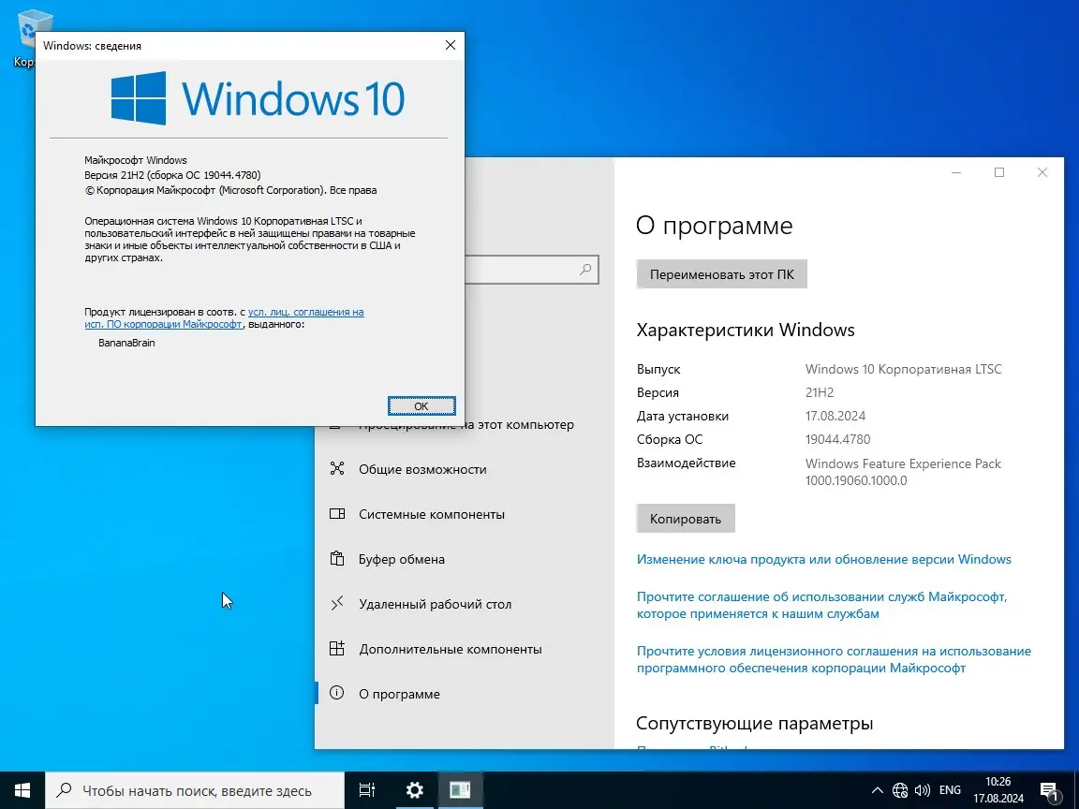Click the taskbar clock 10:26
The image size is (1079, 809).
(x=998, y=790)
